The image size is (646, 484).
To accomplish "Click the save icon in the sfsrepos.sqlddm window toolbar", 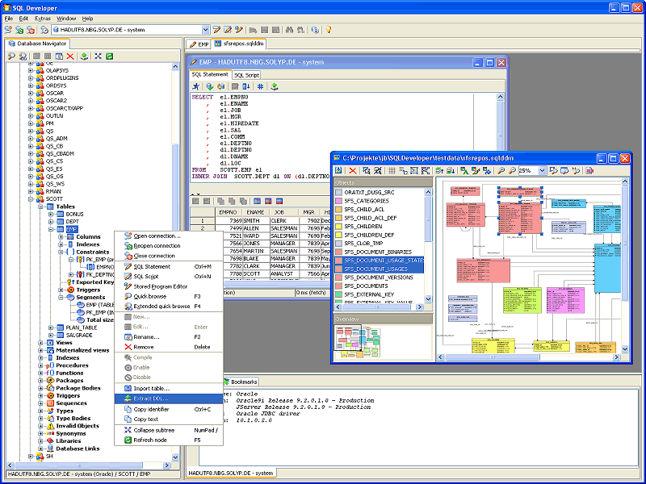I will [x=338, y=171].
